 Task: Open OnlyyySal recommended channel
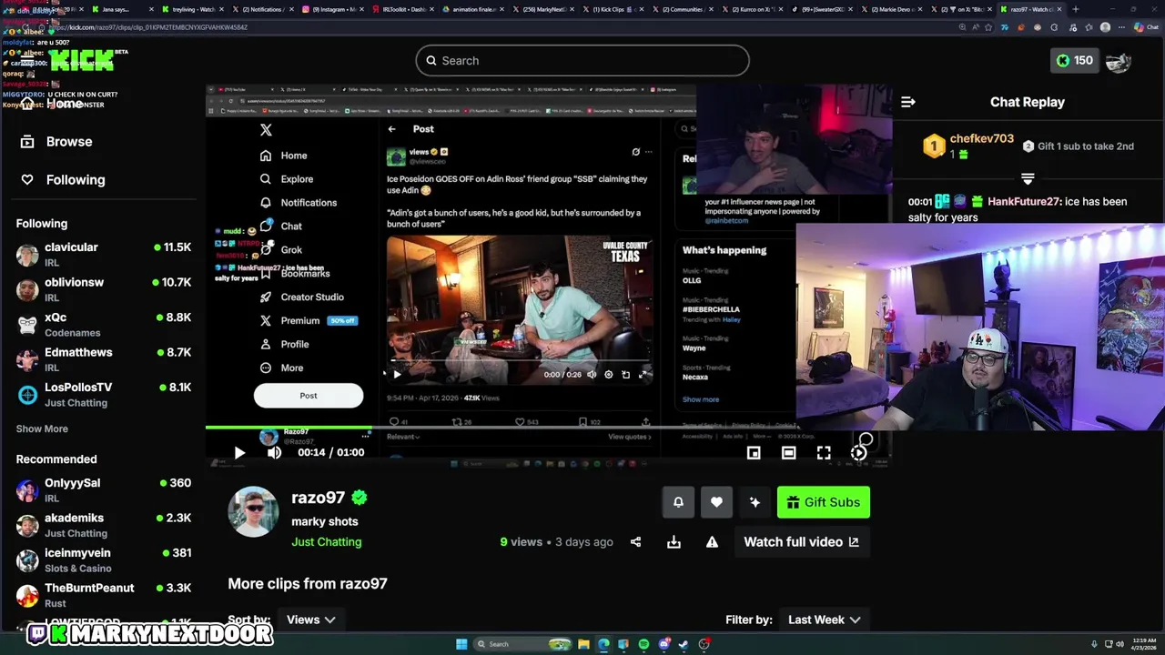[104, 490]
